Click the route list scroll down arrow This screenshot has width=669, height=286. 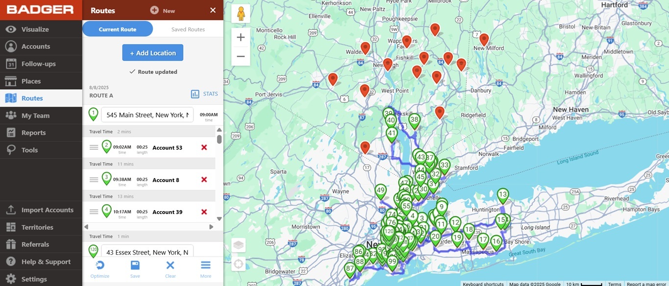[x=219, y=219]
